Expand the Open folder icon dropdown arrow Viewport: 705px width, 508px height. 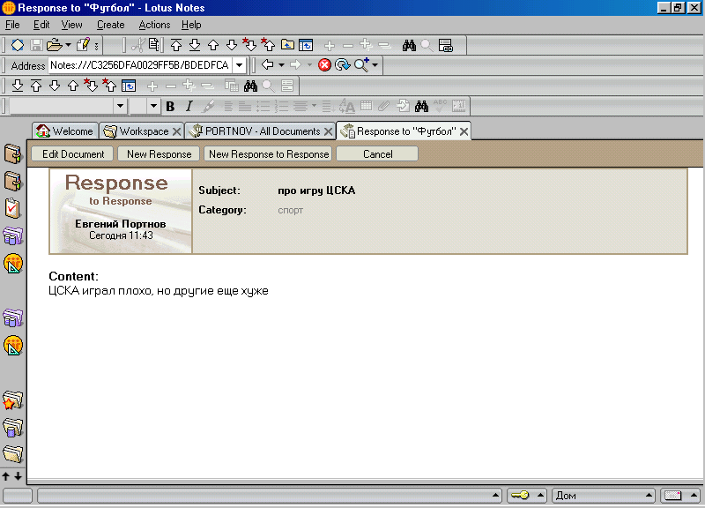point(68,45)
